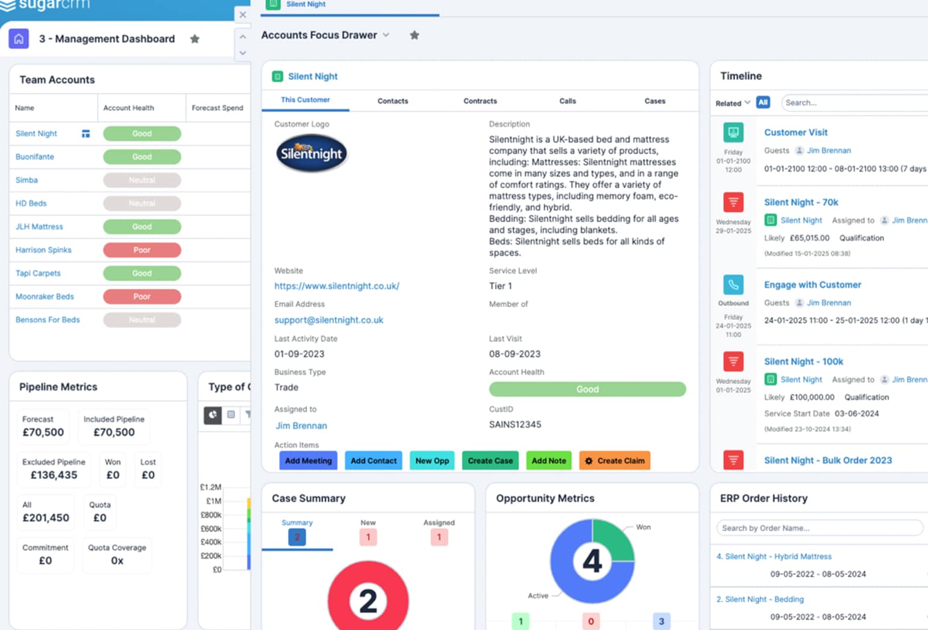Image resolution: width=928 pixels, height=630 pixels.
Task: Favorite the Management Dashboard with the star
Action: 195,39
